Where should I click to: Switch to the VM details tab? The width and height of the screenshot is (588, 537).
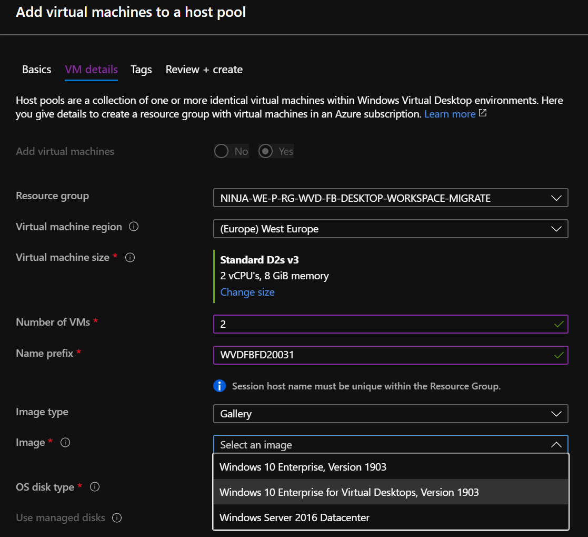(x=91, y=70)
